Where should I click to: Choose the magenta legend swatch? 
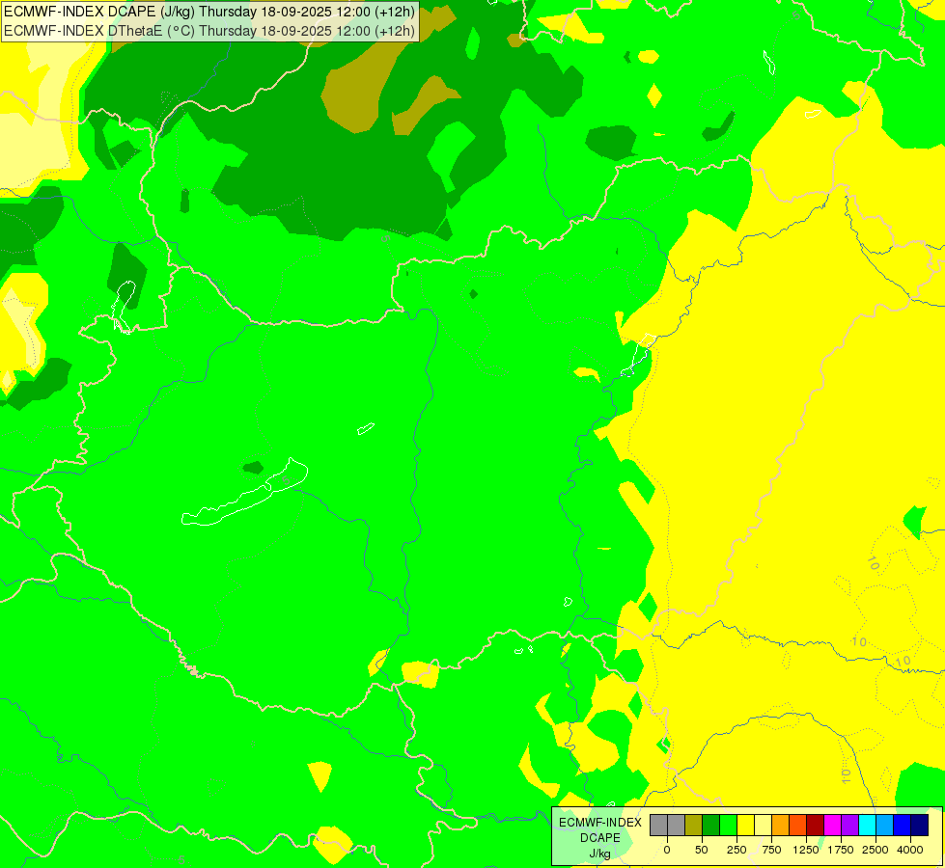833,826
